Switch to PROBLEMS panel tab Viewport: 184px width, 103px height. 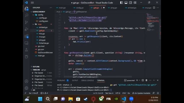[x=61, y=80]
